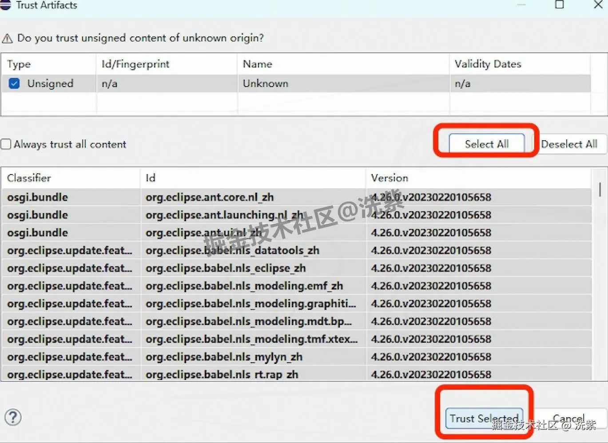
Task: Select row org.eclipse.babel.nls_modeling.graphiti
Action: tap(296, 304)
